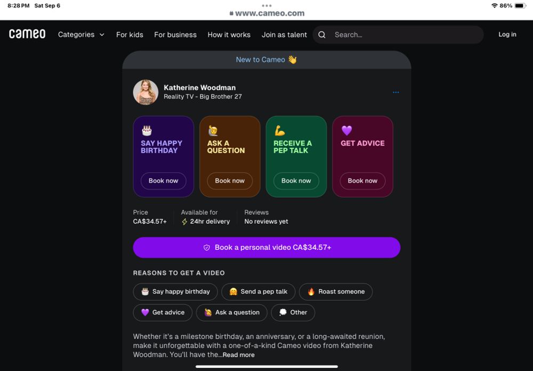Click the New to Cameo banner
This screenshot has width=533, height=371.
coord(266,60)
